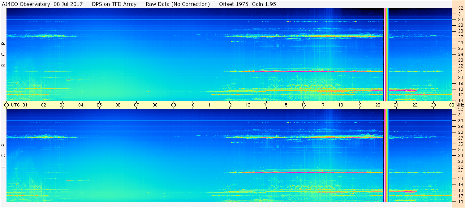Click hour '12' on the UTC time axis
Image resolution: width=465 pixels, height=208 pixels.
pyautogui.click(x=229, y=105)
